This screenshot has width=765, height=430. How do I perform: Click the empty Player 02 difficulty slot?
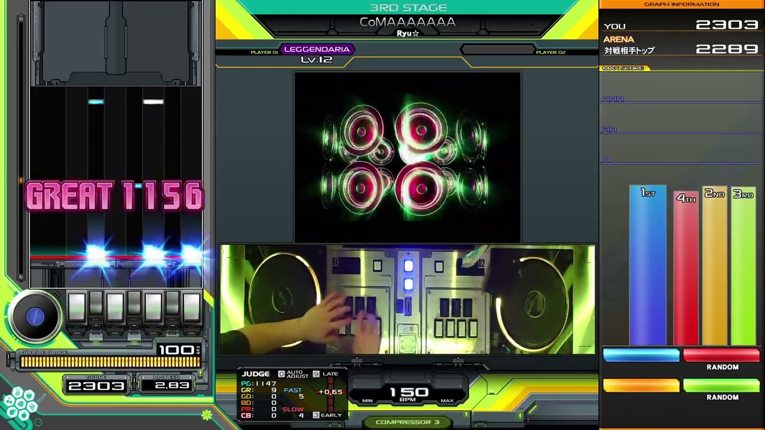coord(497,50)
